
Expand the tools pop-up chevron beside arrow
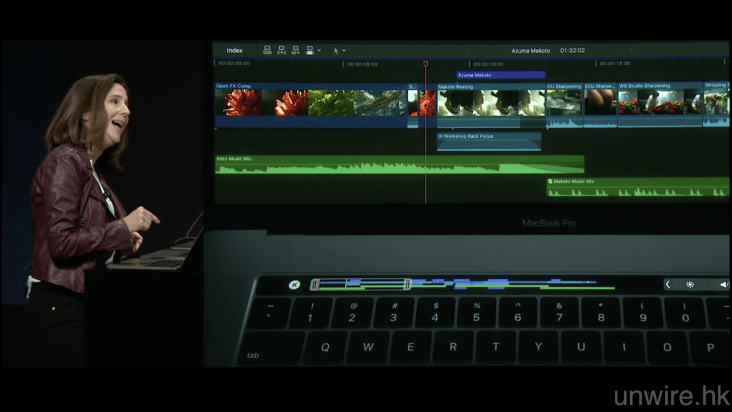pos(344,50)
